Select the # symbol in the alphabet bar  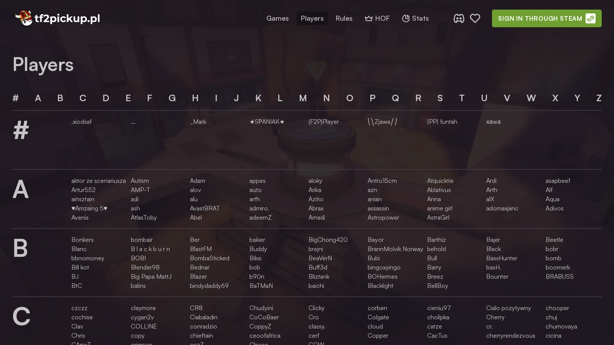(16, 98)
